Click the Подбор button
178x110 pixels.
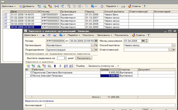(80, 66)
